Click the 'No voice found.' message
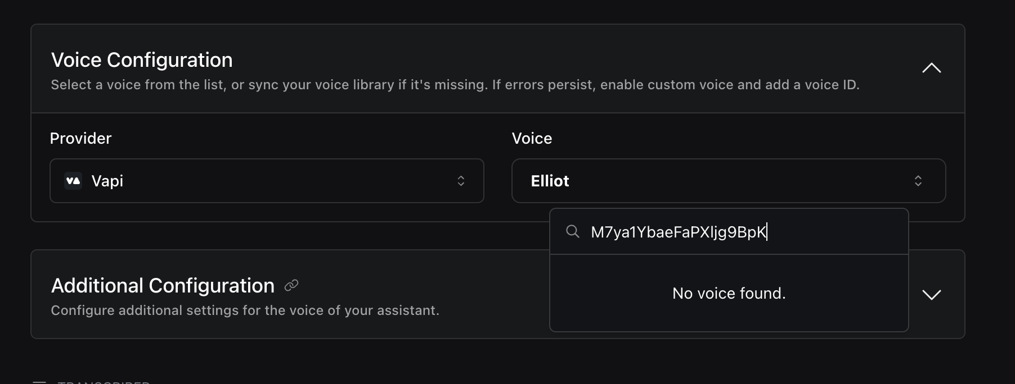 point(729,293)
